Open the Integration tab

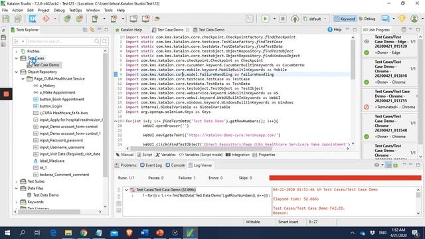point(238,155)
